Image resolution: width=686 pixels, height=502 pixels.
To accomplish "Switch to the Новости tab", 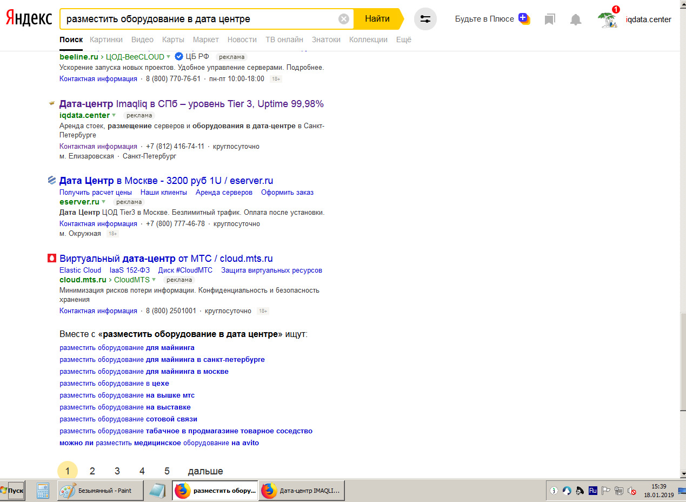I will 242,39.
